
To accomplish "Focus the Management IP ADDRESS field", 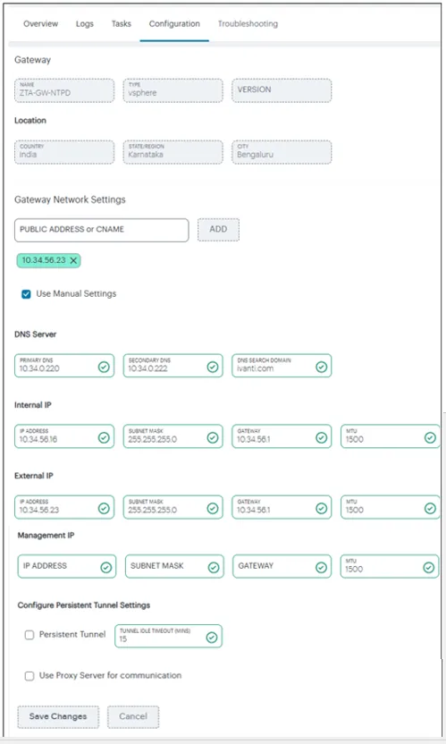I will pos(67,566).
